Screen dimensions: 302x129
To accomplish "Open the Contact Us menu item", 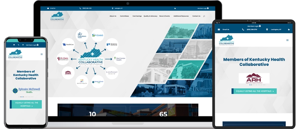I will (196, 16).
